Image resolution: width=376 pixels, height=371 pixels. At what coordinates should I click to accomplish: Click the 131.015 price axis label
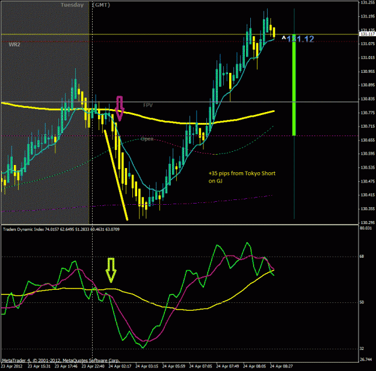(368, 58)
